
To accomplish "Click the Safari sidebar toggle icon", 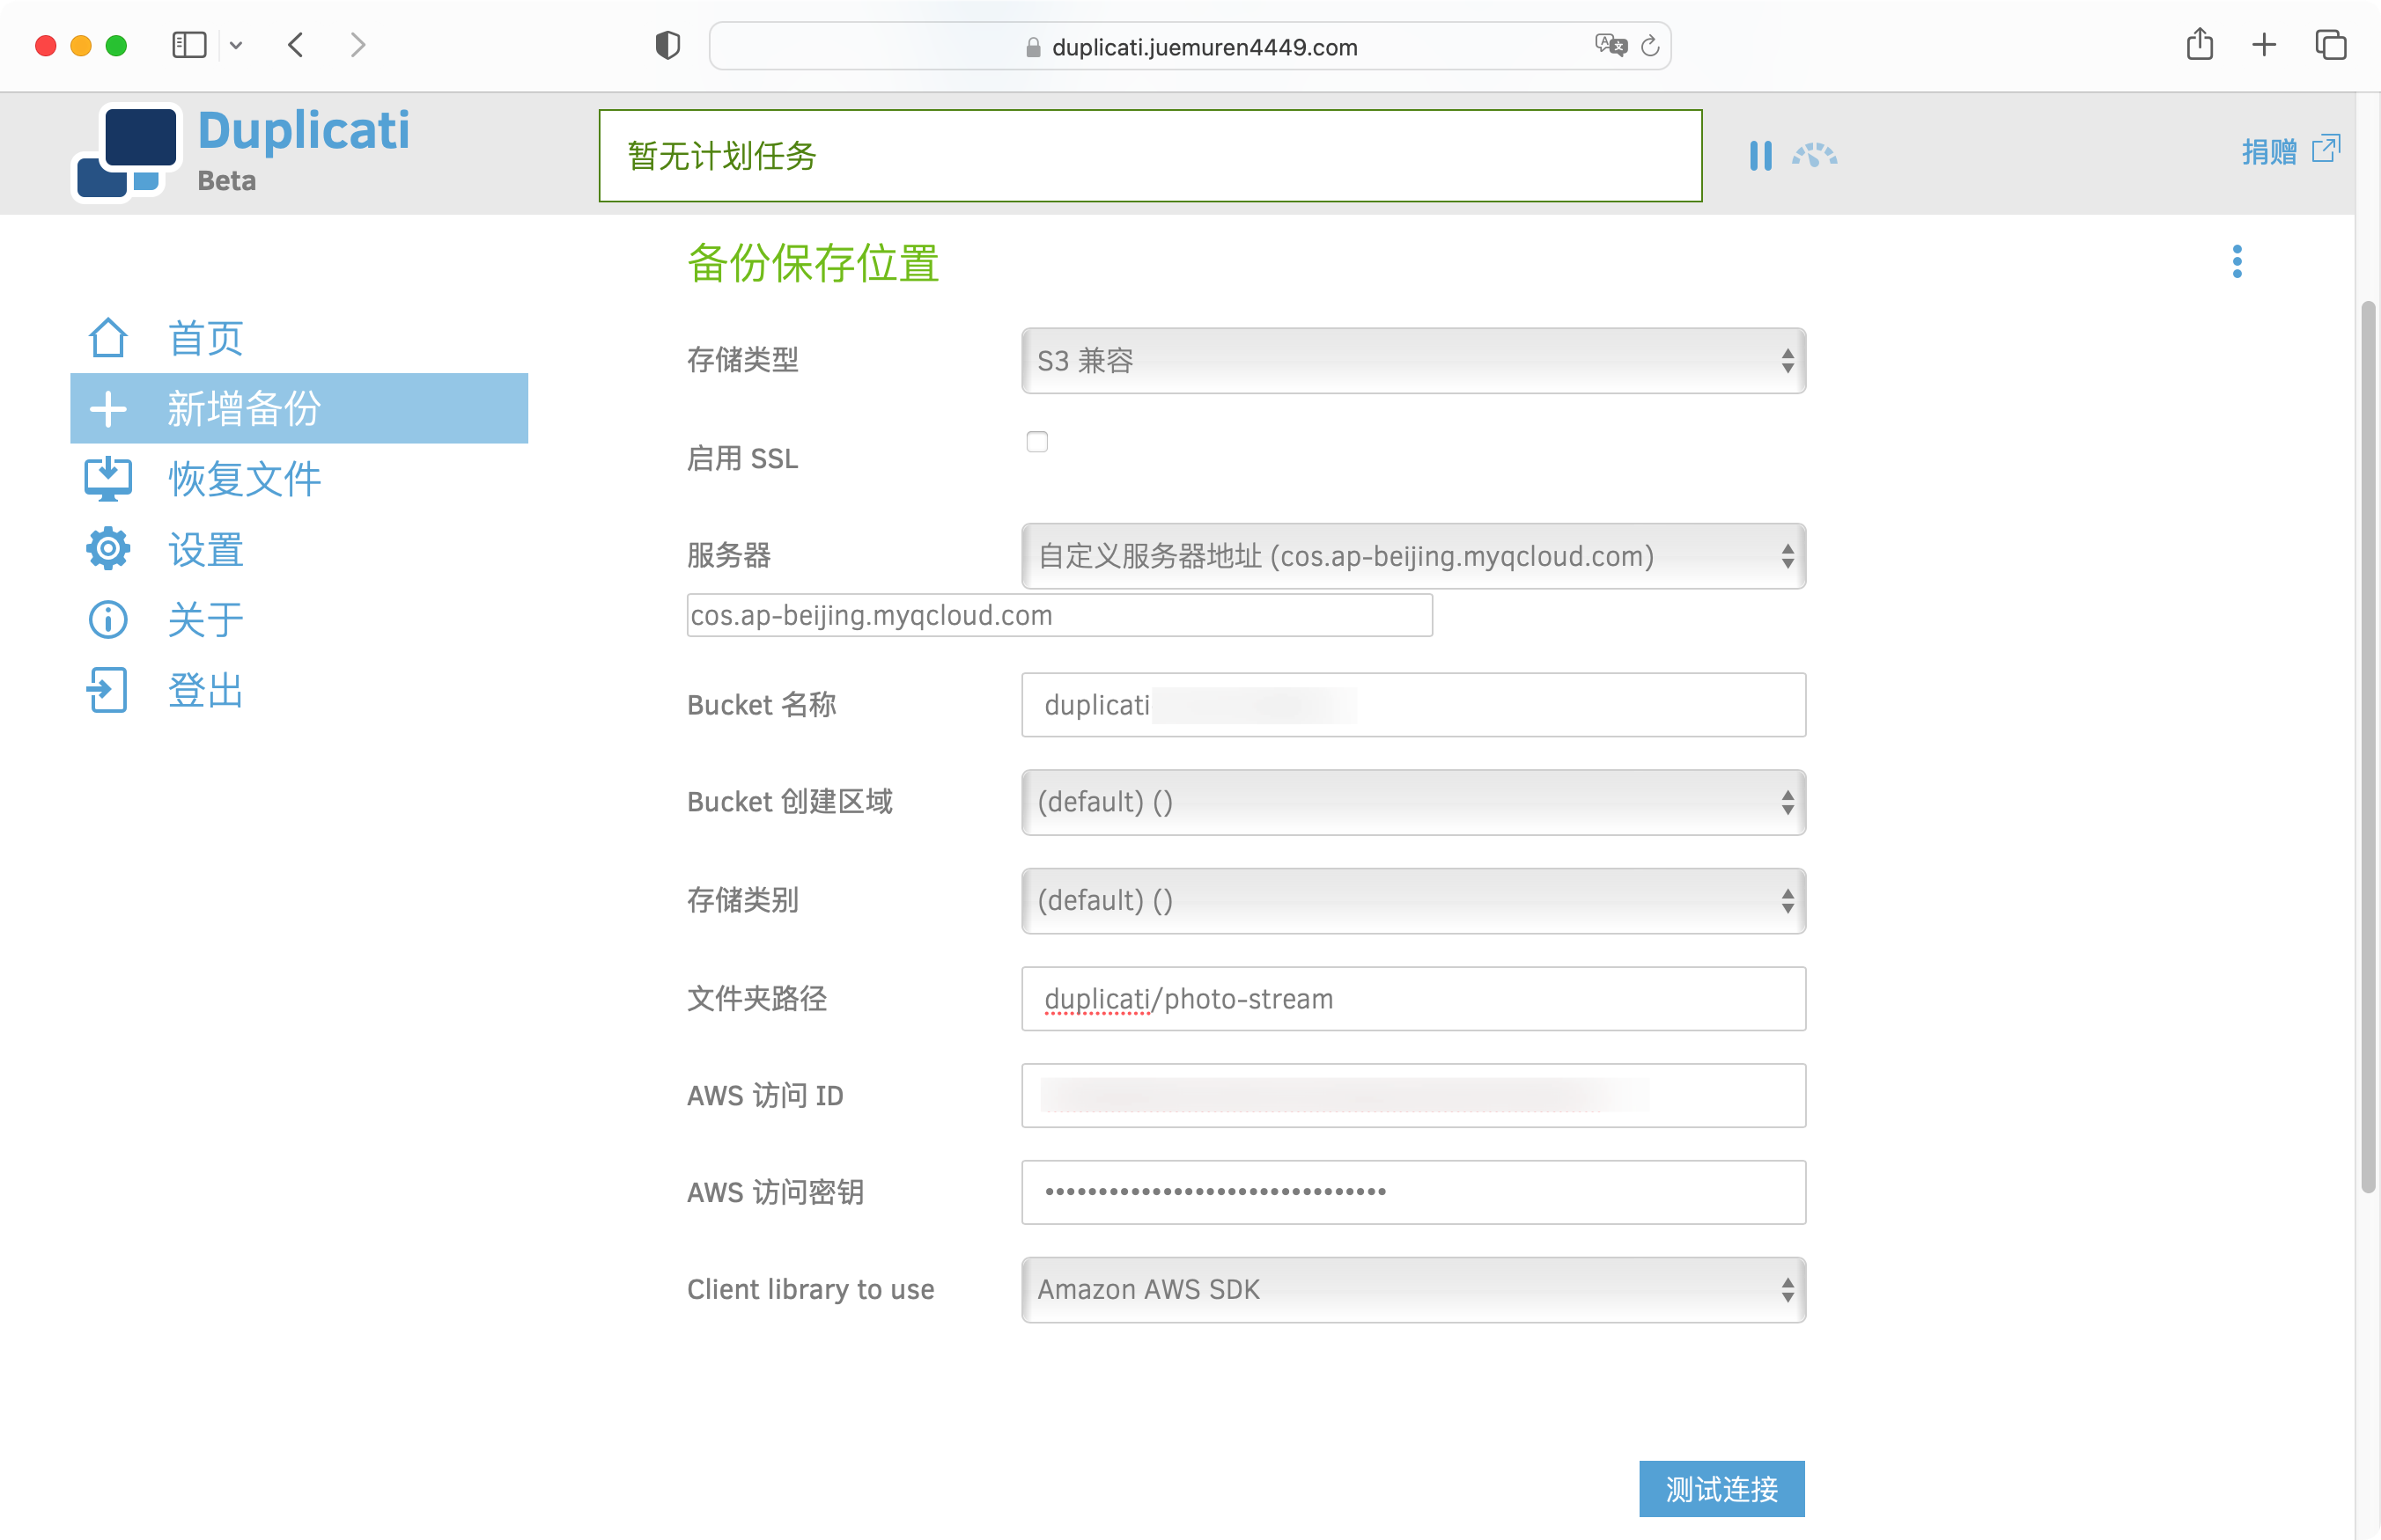I will (x=189, y=45).
